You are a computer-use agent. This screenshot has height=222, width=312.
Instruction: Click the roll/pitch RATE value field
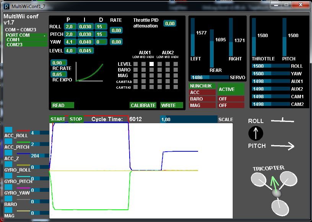tap(116, 31)
